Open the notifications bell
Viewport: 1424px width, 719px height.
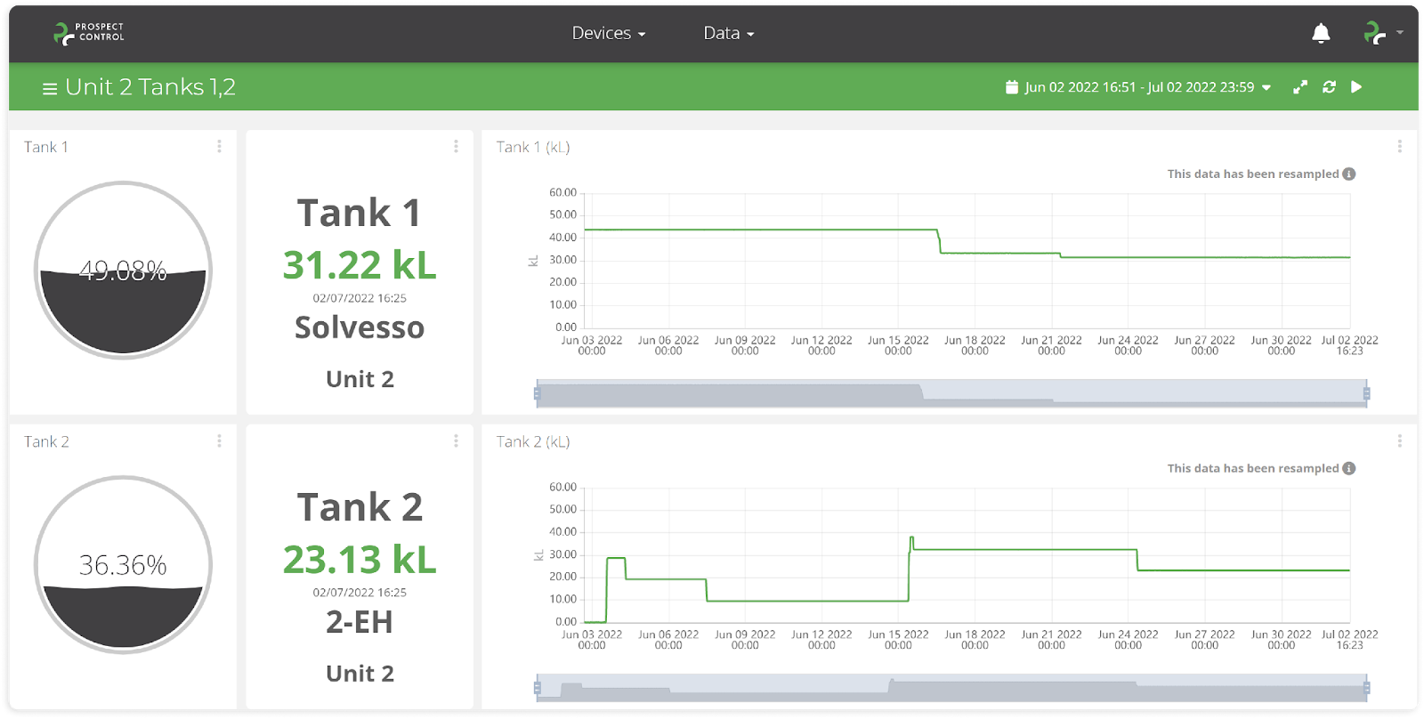[1321, 33]
